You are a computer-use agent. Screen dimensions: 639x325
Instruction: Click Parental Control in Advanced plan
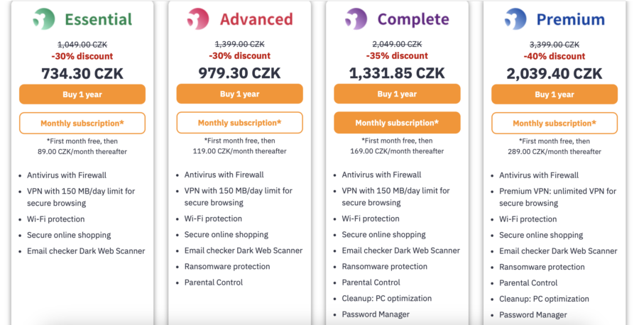[214, 282]
